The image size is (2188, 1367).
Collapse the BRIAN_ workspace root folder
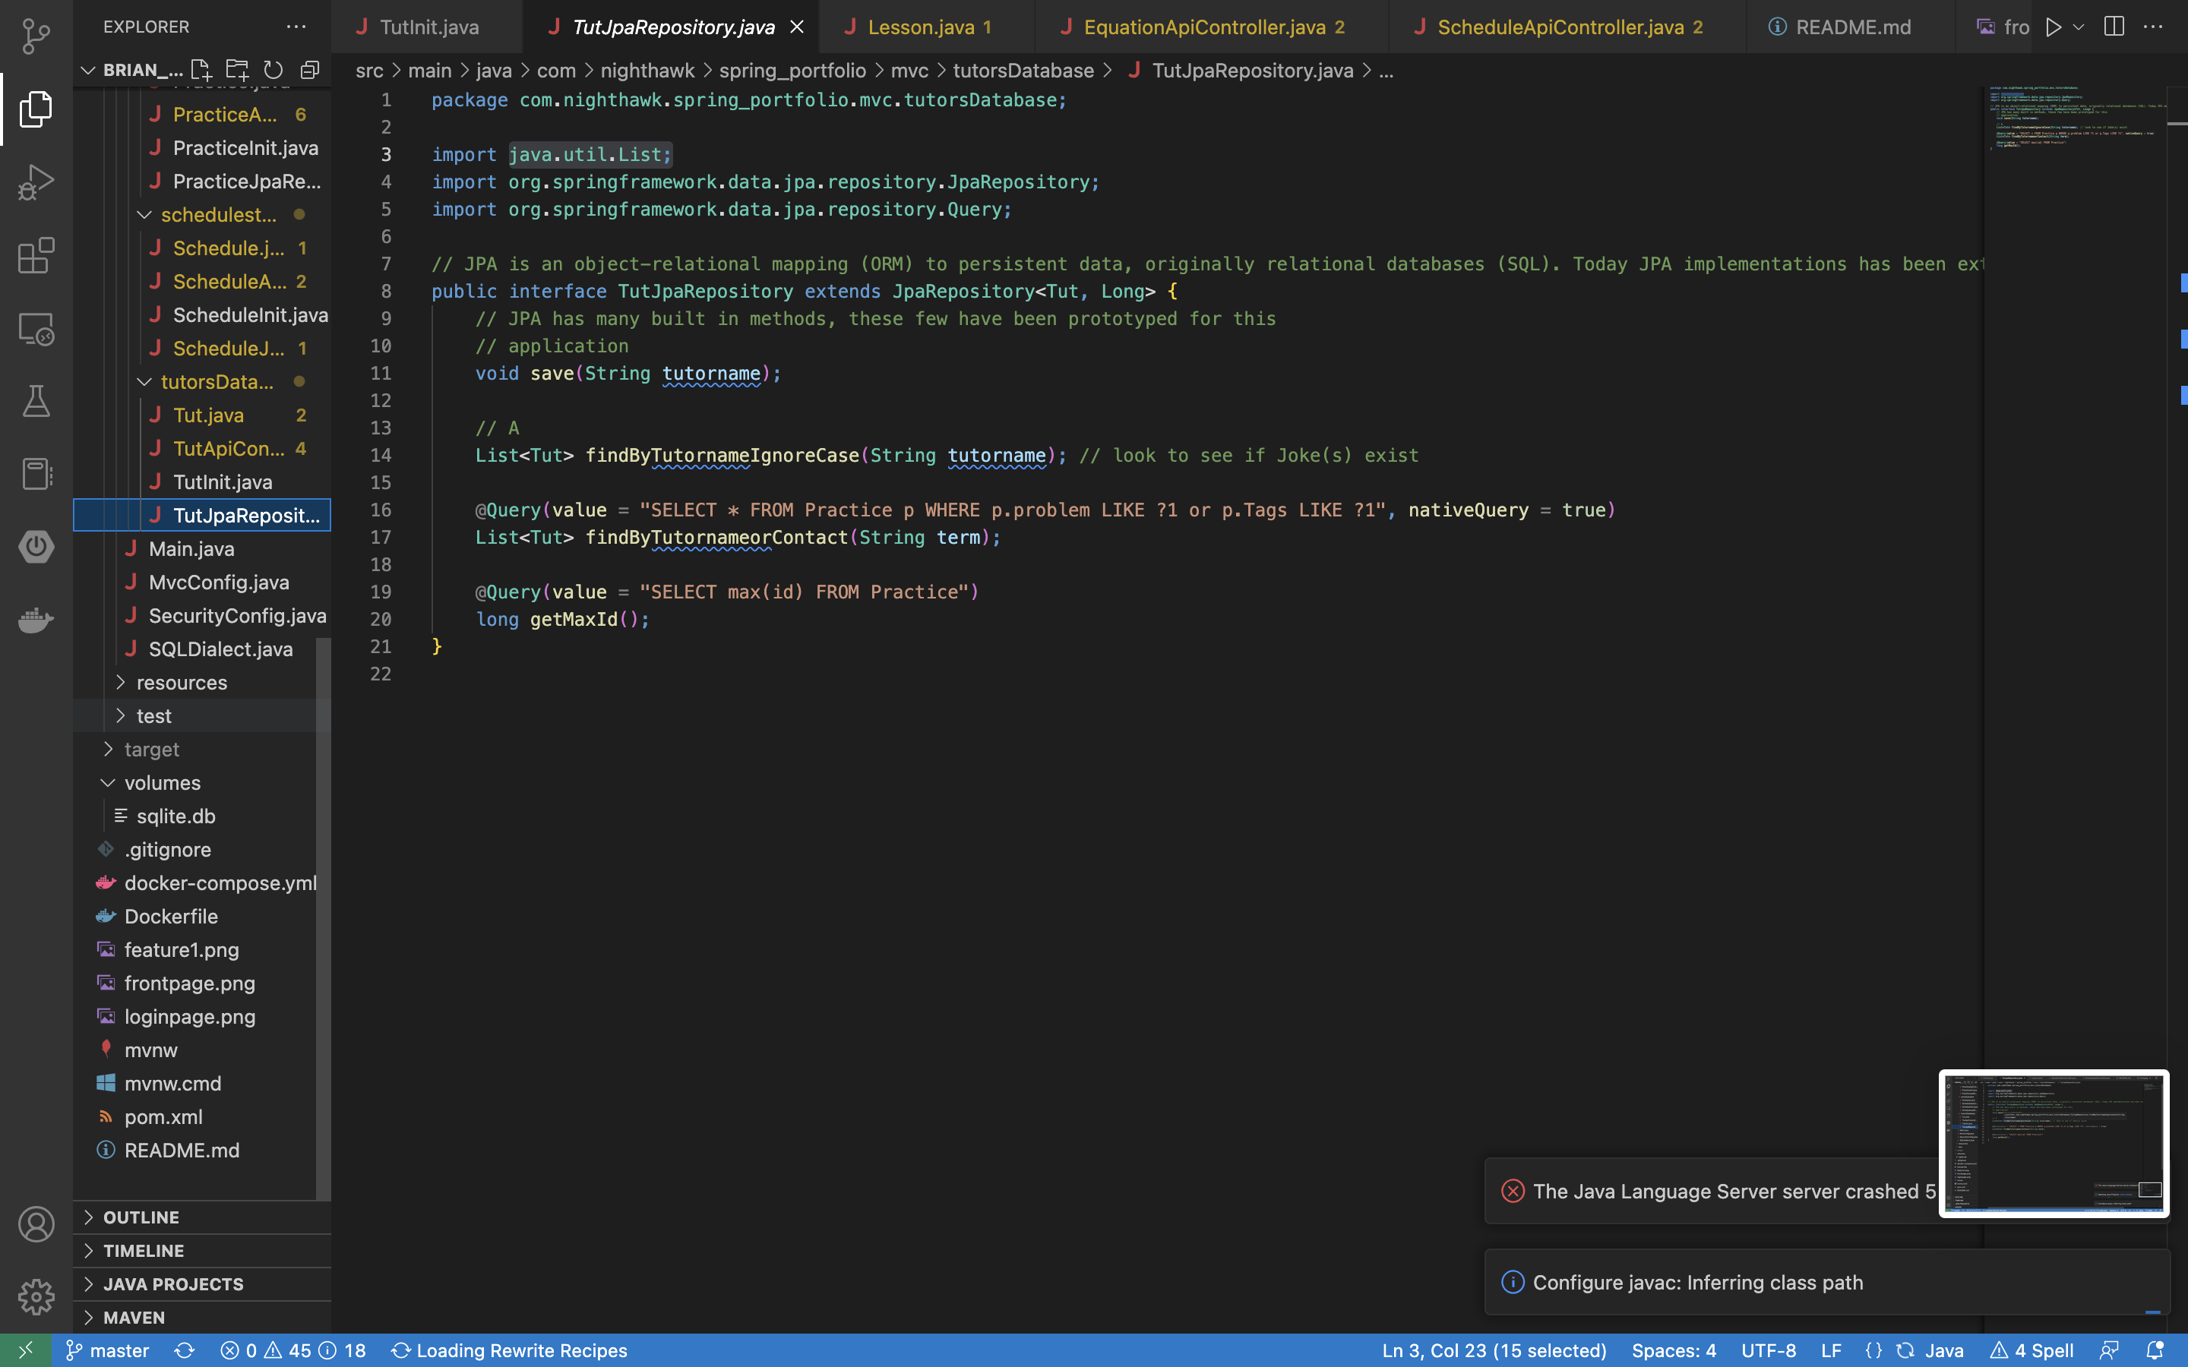(x=87, y=70)
